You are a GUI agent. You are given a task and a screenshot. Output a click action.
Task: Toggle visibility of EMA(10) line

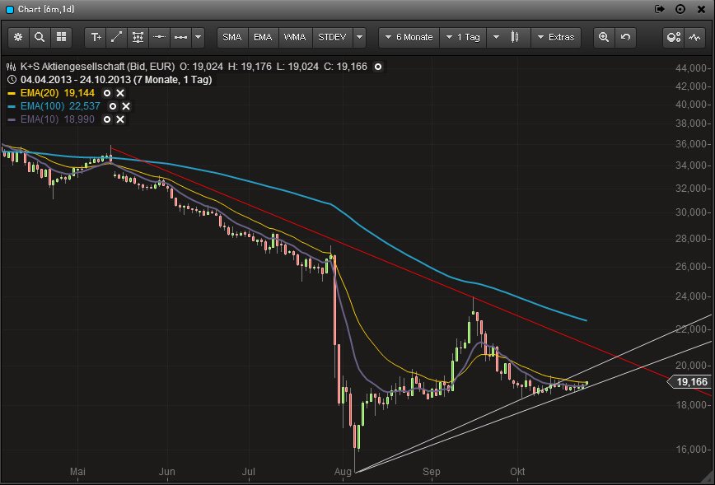click(107, 119)
